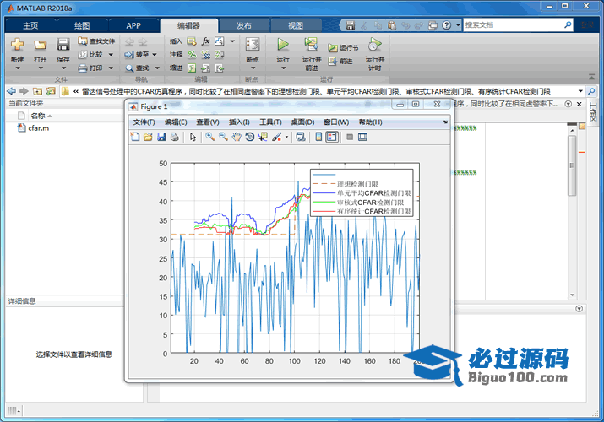
Task: Open Figure 1 File (文件) menu
Action: coord(144,122)
